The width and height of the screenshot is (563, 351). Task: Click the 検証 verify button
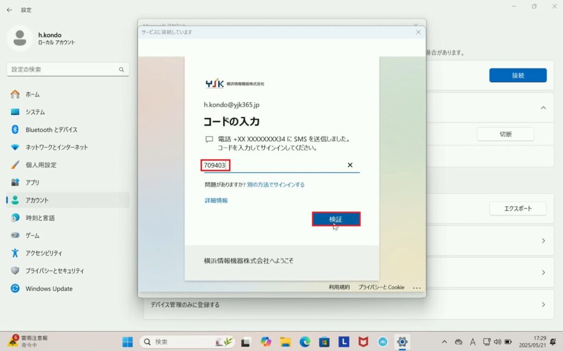336,219
